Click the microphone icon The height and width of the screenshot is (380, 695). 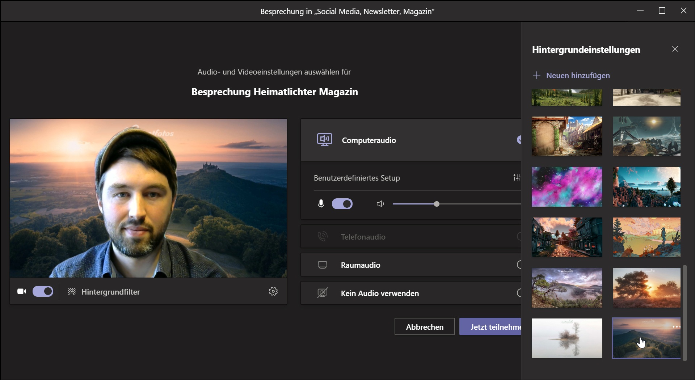coord(321,204)
